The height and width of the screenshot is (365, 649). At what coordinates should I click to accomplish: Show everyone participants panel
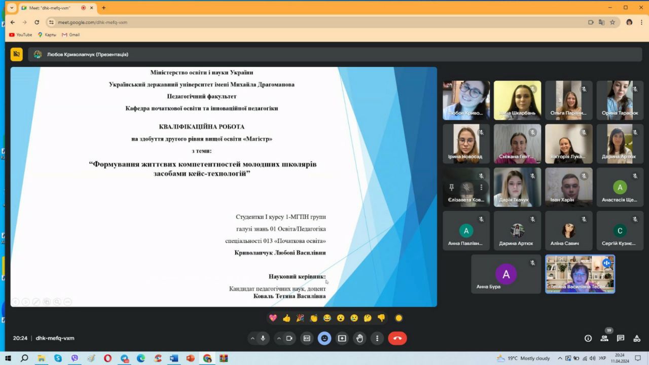click(x=604, y=338)
